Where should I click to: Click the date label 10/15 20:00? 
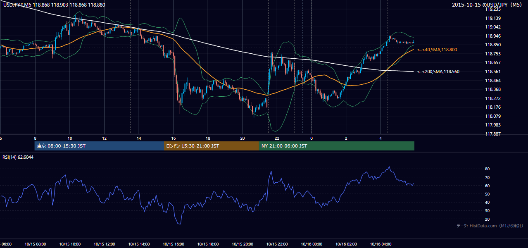(x=243, y=244)
